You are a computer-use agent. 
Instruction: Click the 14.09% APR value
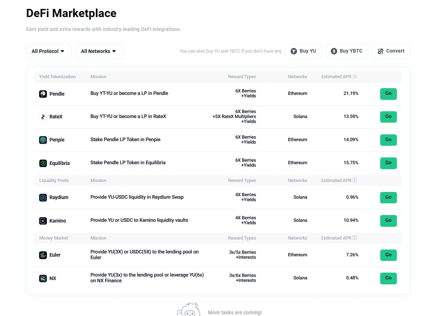(351, 140)
